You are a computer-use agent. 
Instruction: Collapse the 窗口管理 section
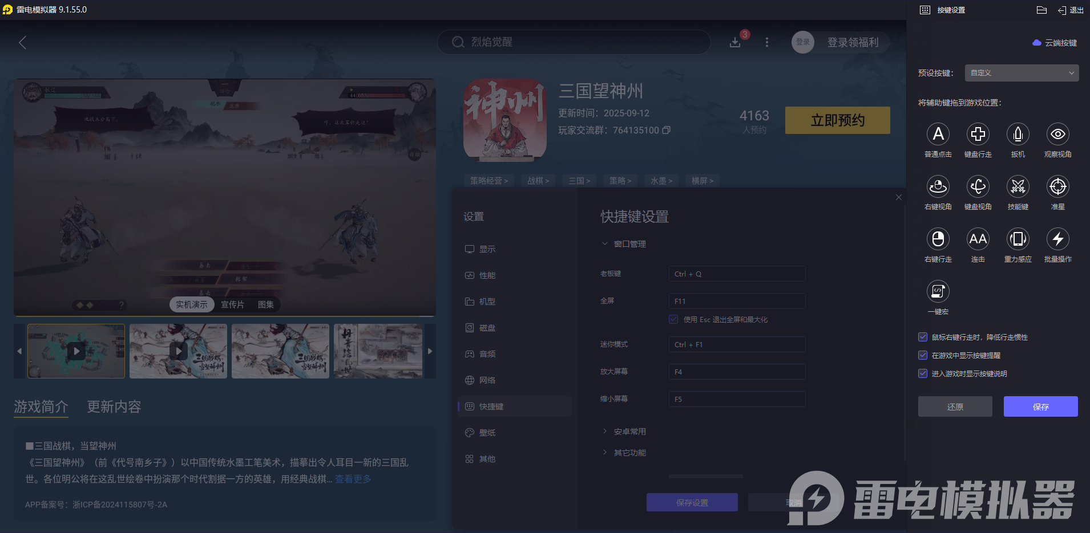605,243
